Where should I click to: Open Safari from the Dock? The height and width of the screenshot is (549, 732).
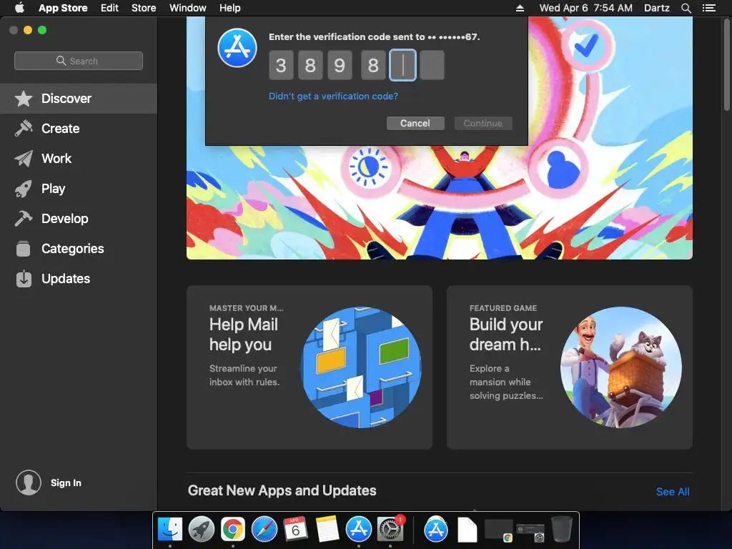click(x=264, y=530)
